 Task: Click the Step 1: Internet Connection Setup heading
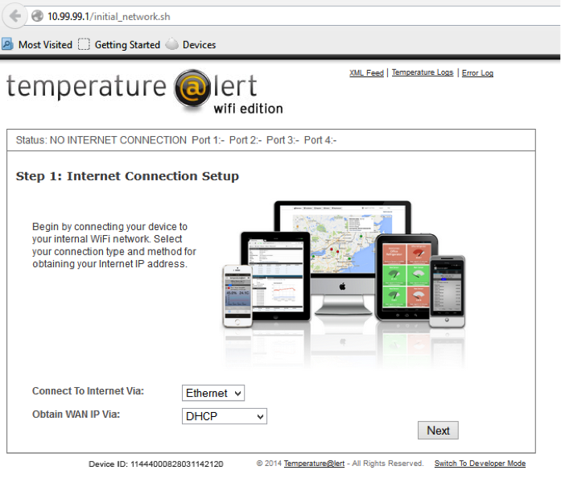pyautogui.click(x=127, y=176)
